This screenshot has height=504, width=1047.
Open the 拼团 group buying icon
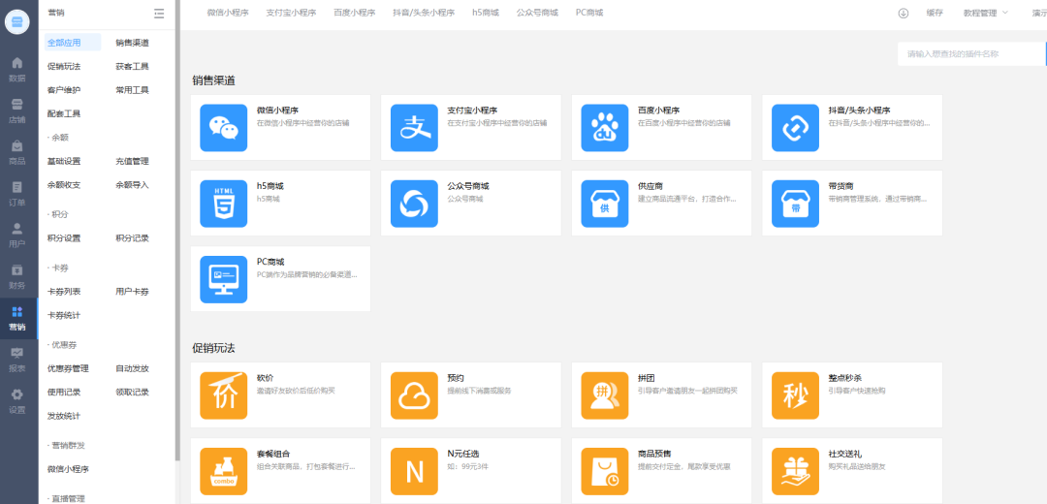point(605,395)
